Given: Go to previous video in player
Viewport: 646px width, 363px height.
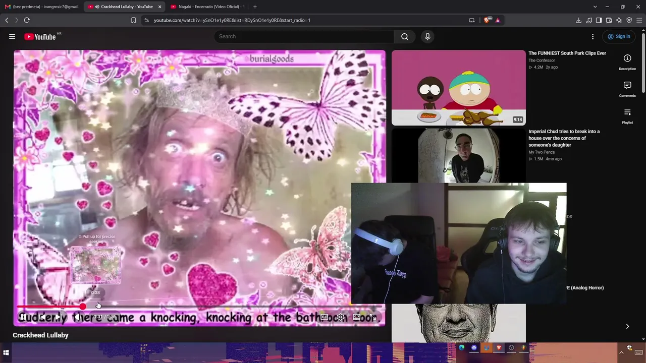Looking at the screenshot, I should [x=42, y=317].
